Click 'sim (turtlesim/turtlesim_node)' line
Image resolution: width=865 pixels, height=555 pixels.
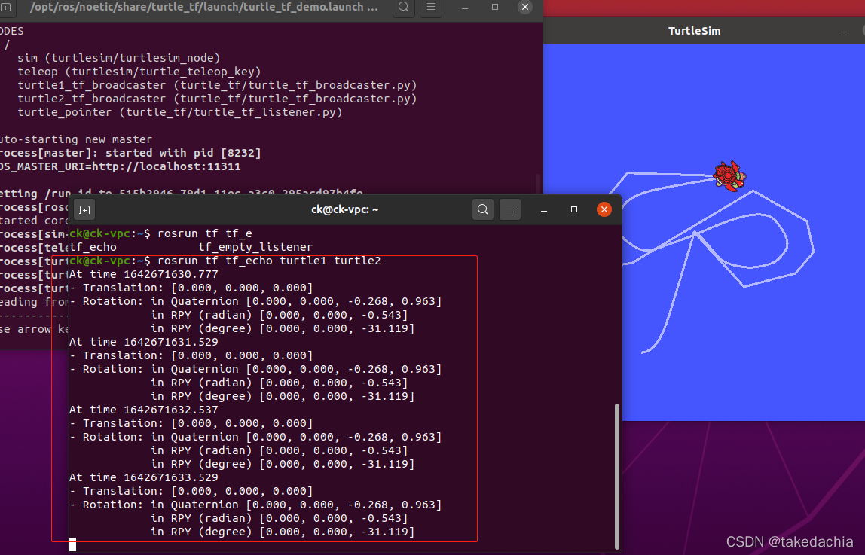[118, 58]
